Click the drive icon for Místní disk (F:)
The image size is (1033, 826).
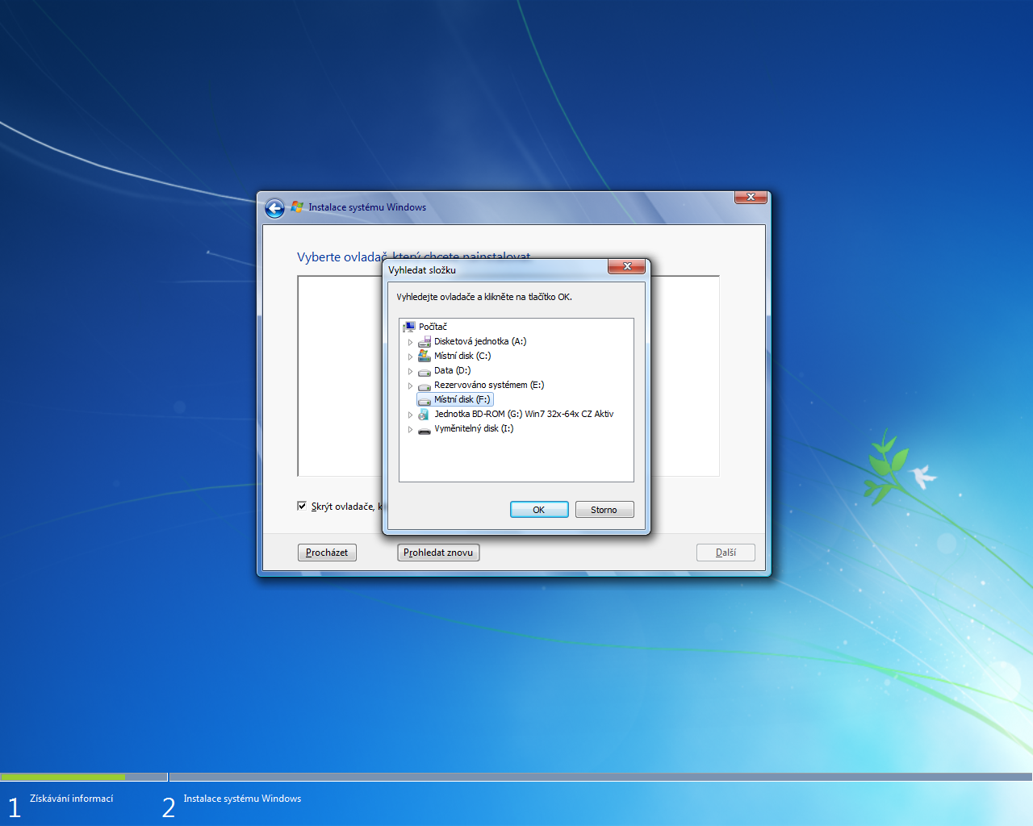424,400
